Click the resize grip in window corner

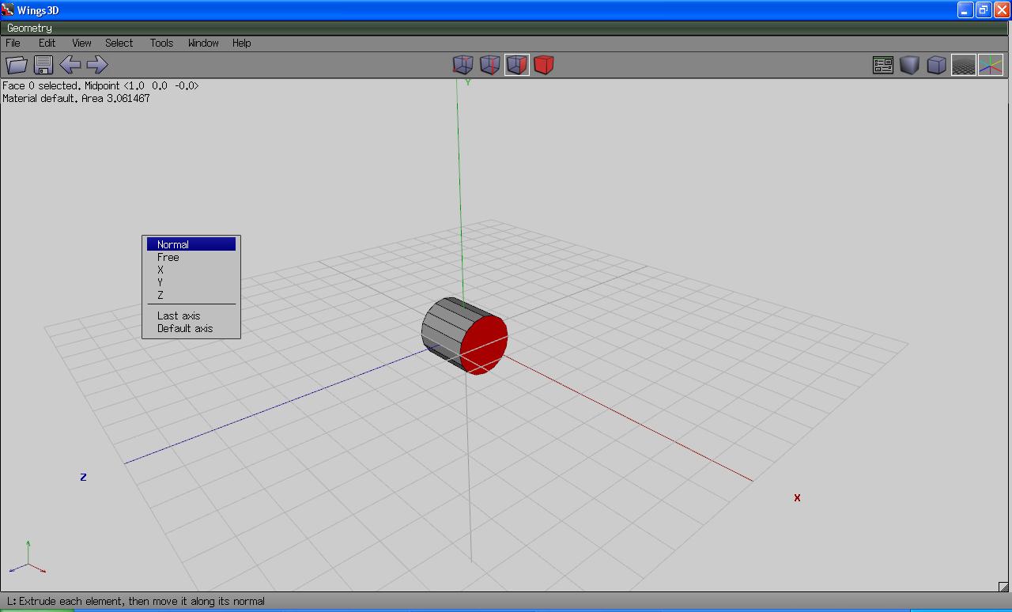click(x=1004, y=587)
